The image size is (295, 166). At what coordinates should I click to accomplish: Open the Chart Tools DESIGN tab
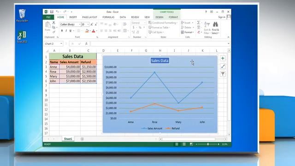point(159,17)
